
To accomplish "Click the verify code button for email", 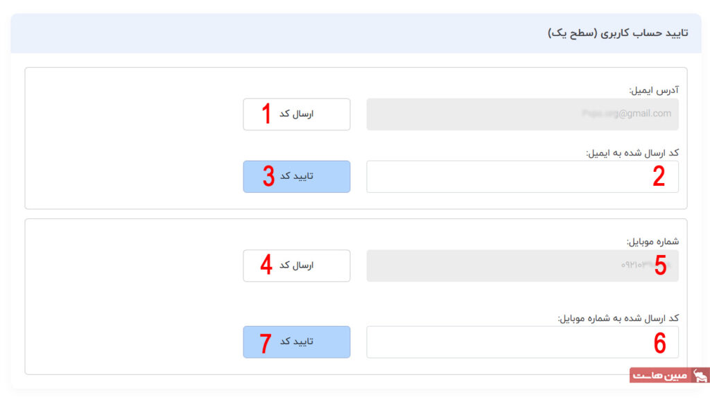I will click(x=297, y=176).
